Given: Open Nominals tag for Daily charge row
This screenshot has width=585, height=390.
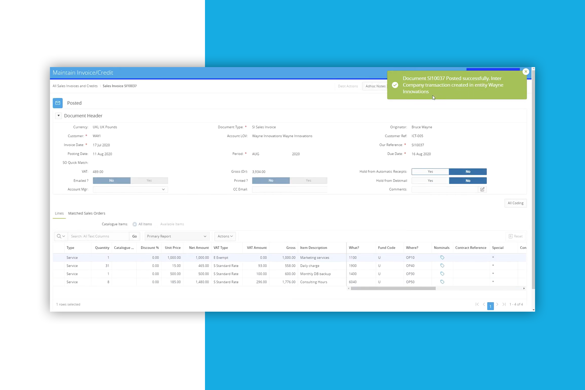Looking at the screenshot, I should [x=442, y=266].
